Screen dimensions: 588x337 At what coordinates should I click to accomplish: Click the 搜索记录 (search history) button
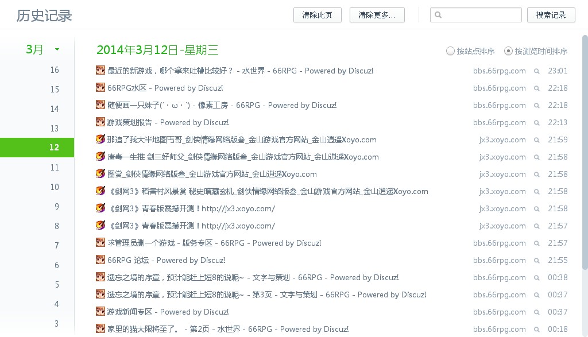tap(551, 15)
